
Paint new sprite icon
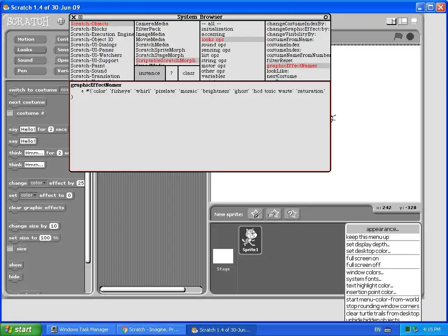point(255,214)
